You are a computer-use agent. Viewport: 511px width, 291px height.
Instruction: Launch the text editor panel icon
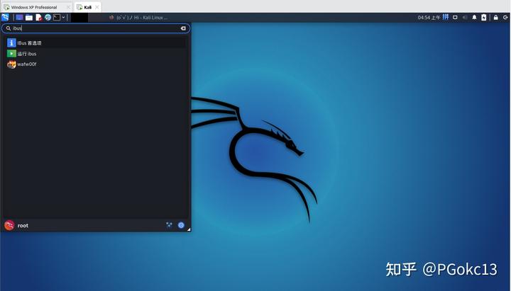pyautogui.click(x=38, y=17)
